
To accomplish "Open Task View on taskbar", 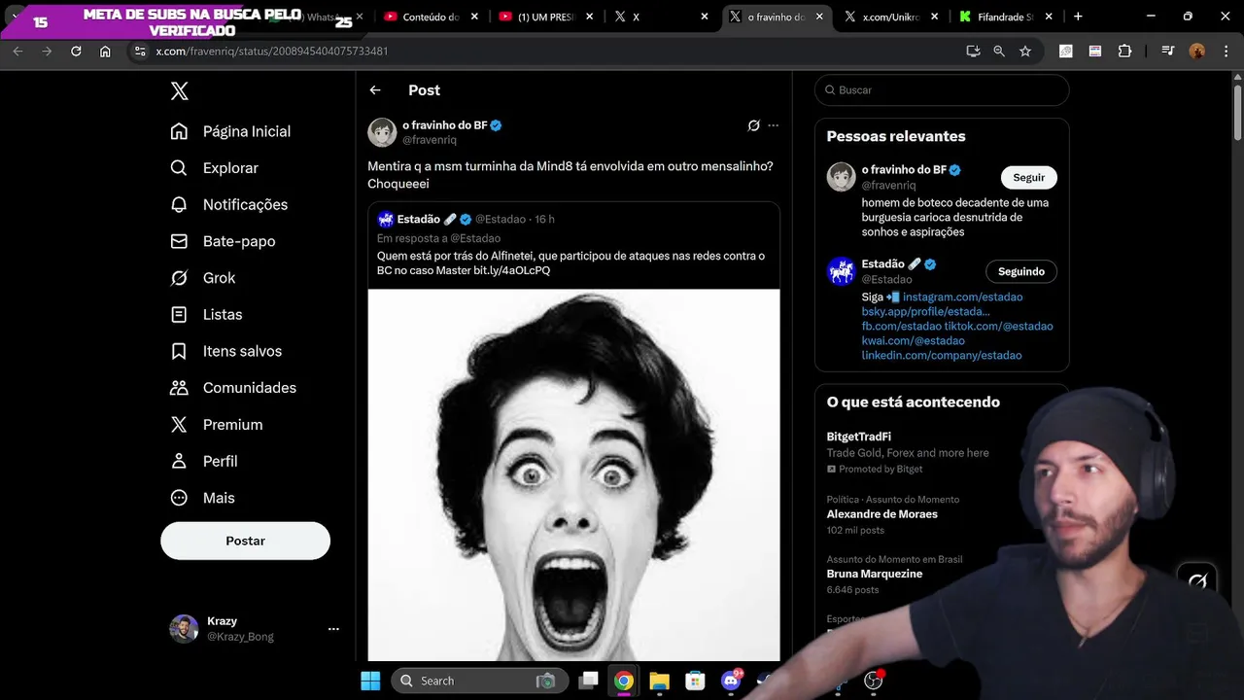I will click(x=589, y=681).
